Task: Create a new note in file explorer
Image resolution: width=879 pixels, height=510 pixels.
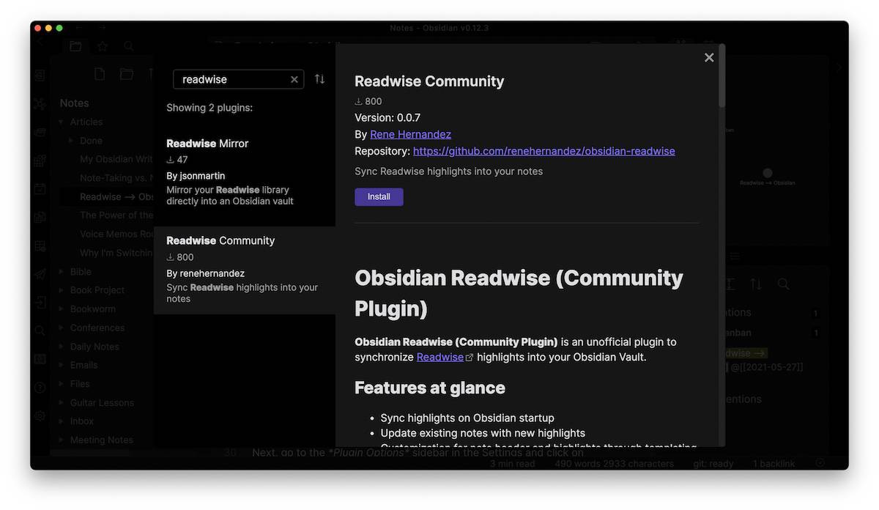Action: point(100,74)
